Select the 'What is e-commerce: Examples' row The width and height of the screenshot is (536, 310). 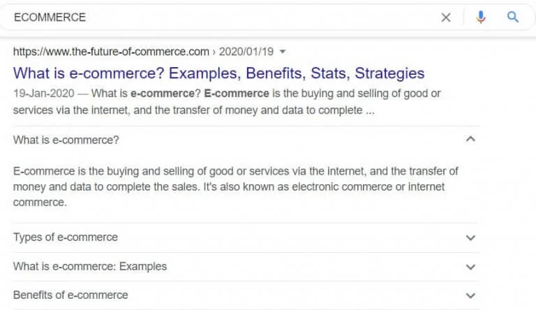click(x=246, y=267)
